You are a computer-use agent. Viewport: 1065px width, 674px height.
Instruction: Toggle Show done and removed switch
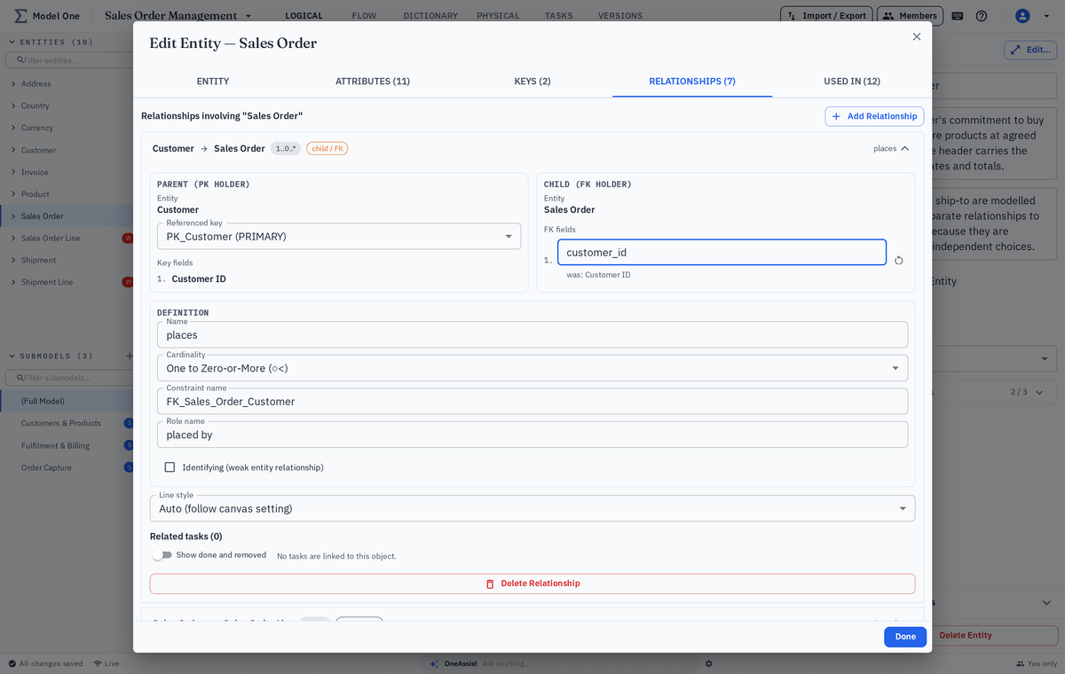162,555
